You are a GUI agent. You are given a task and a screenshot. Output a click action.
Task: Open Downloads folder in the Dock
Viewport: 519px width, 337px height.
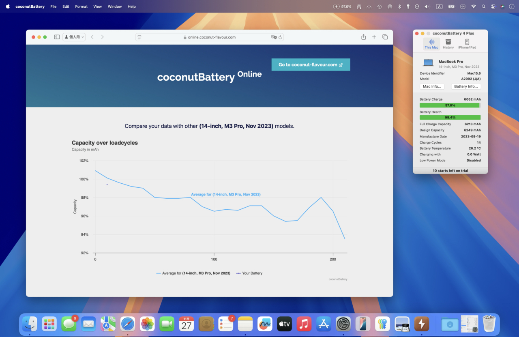tap(450, 324)
